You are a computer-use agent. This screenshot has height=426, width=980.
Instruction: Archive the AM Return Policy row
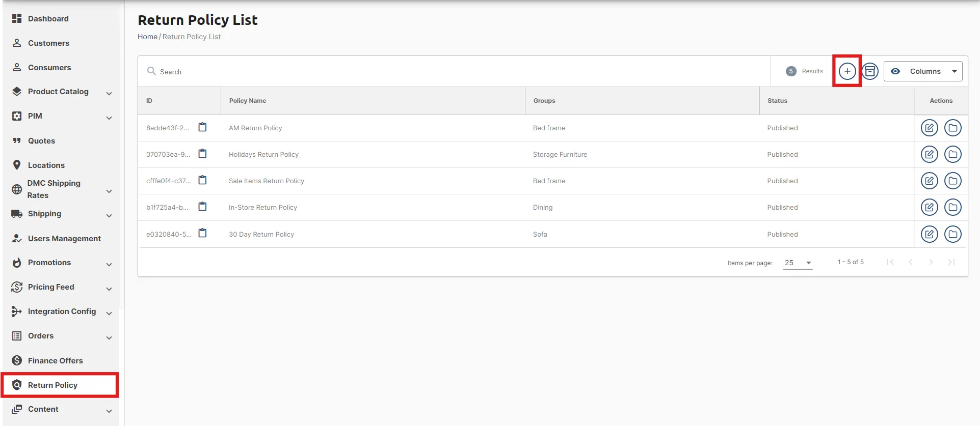tap(953, 128)
